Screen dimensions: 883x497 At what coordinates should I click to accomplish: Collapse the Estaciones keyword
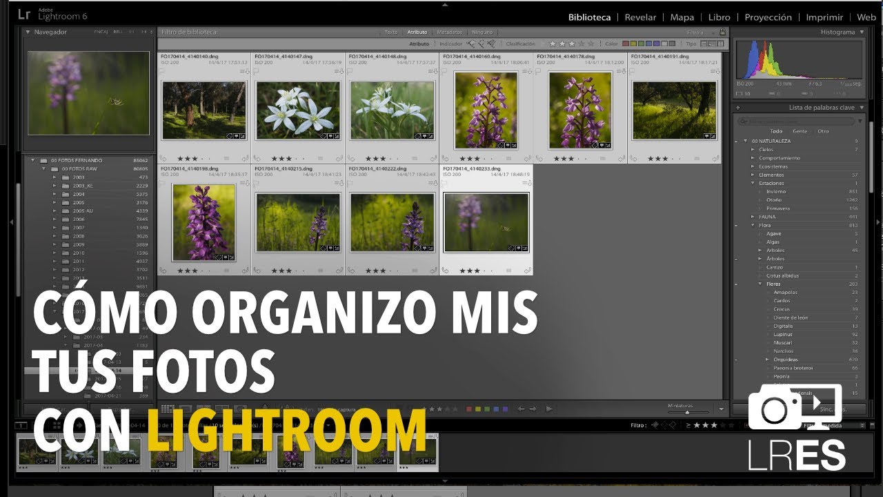coord(753,183)
